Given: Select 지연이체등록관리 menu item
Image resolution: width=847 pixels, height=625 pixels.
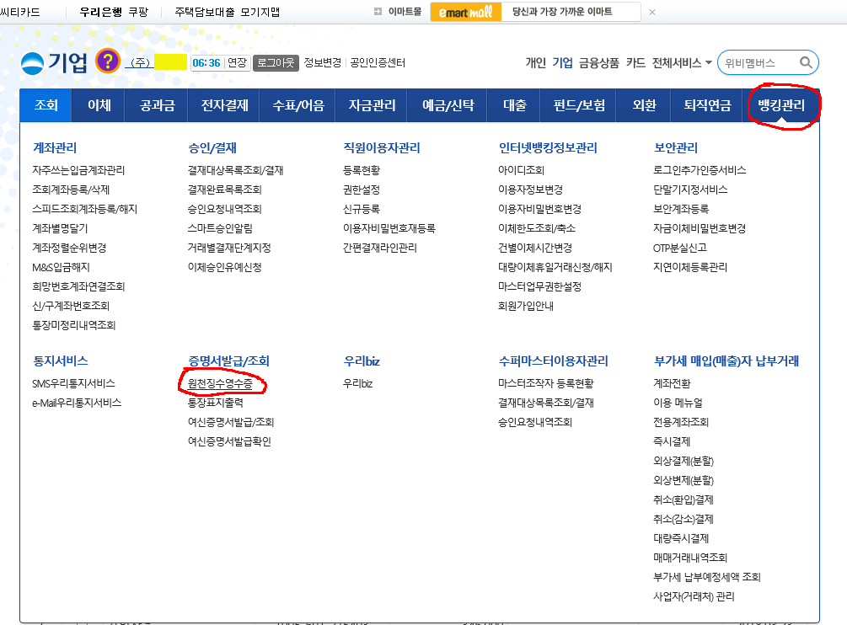Looking at the screenshot, I should (x=690, y=267).
